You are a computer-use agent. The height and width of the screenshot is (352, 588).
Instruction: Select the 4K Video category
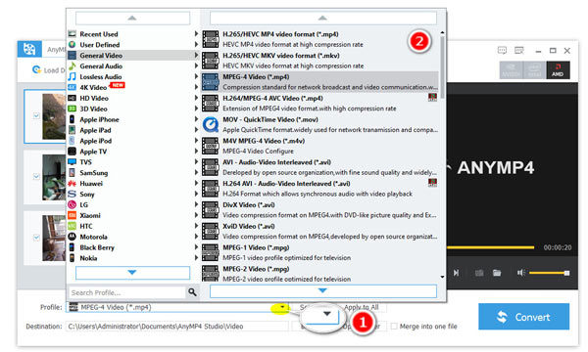click(x=133, y=87)
